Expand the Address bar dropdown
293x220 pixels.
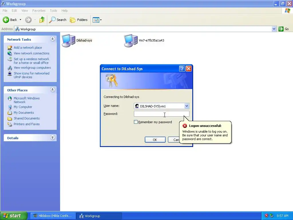[274, 29]
